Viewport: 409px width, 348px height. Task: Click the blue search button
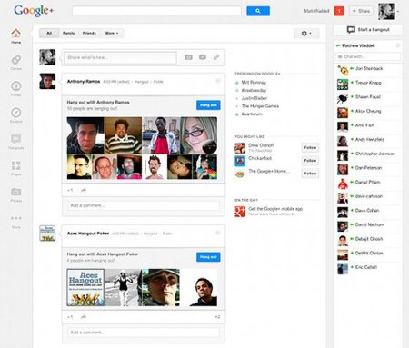point(258,11)
